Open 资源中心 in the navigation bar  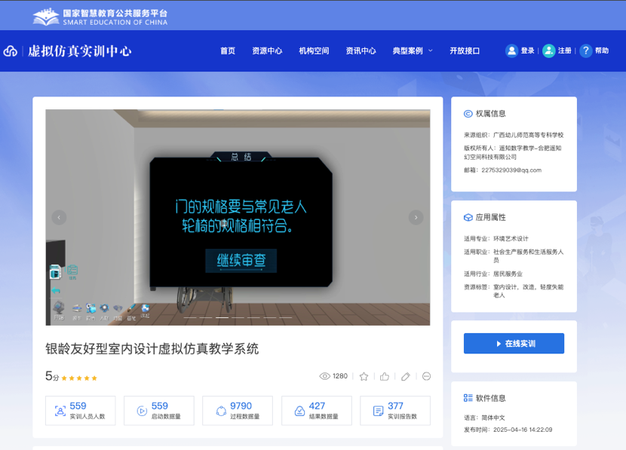coord(267,51)
